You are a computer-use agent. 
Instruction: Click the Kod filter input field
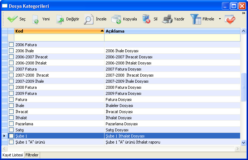59,38
